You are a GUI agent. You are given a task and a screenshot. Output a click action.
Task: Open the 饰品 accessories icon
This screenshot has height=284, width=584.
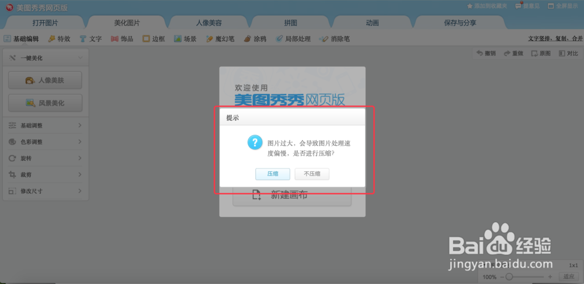click(114, 38)
